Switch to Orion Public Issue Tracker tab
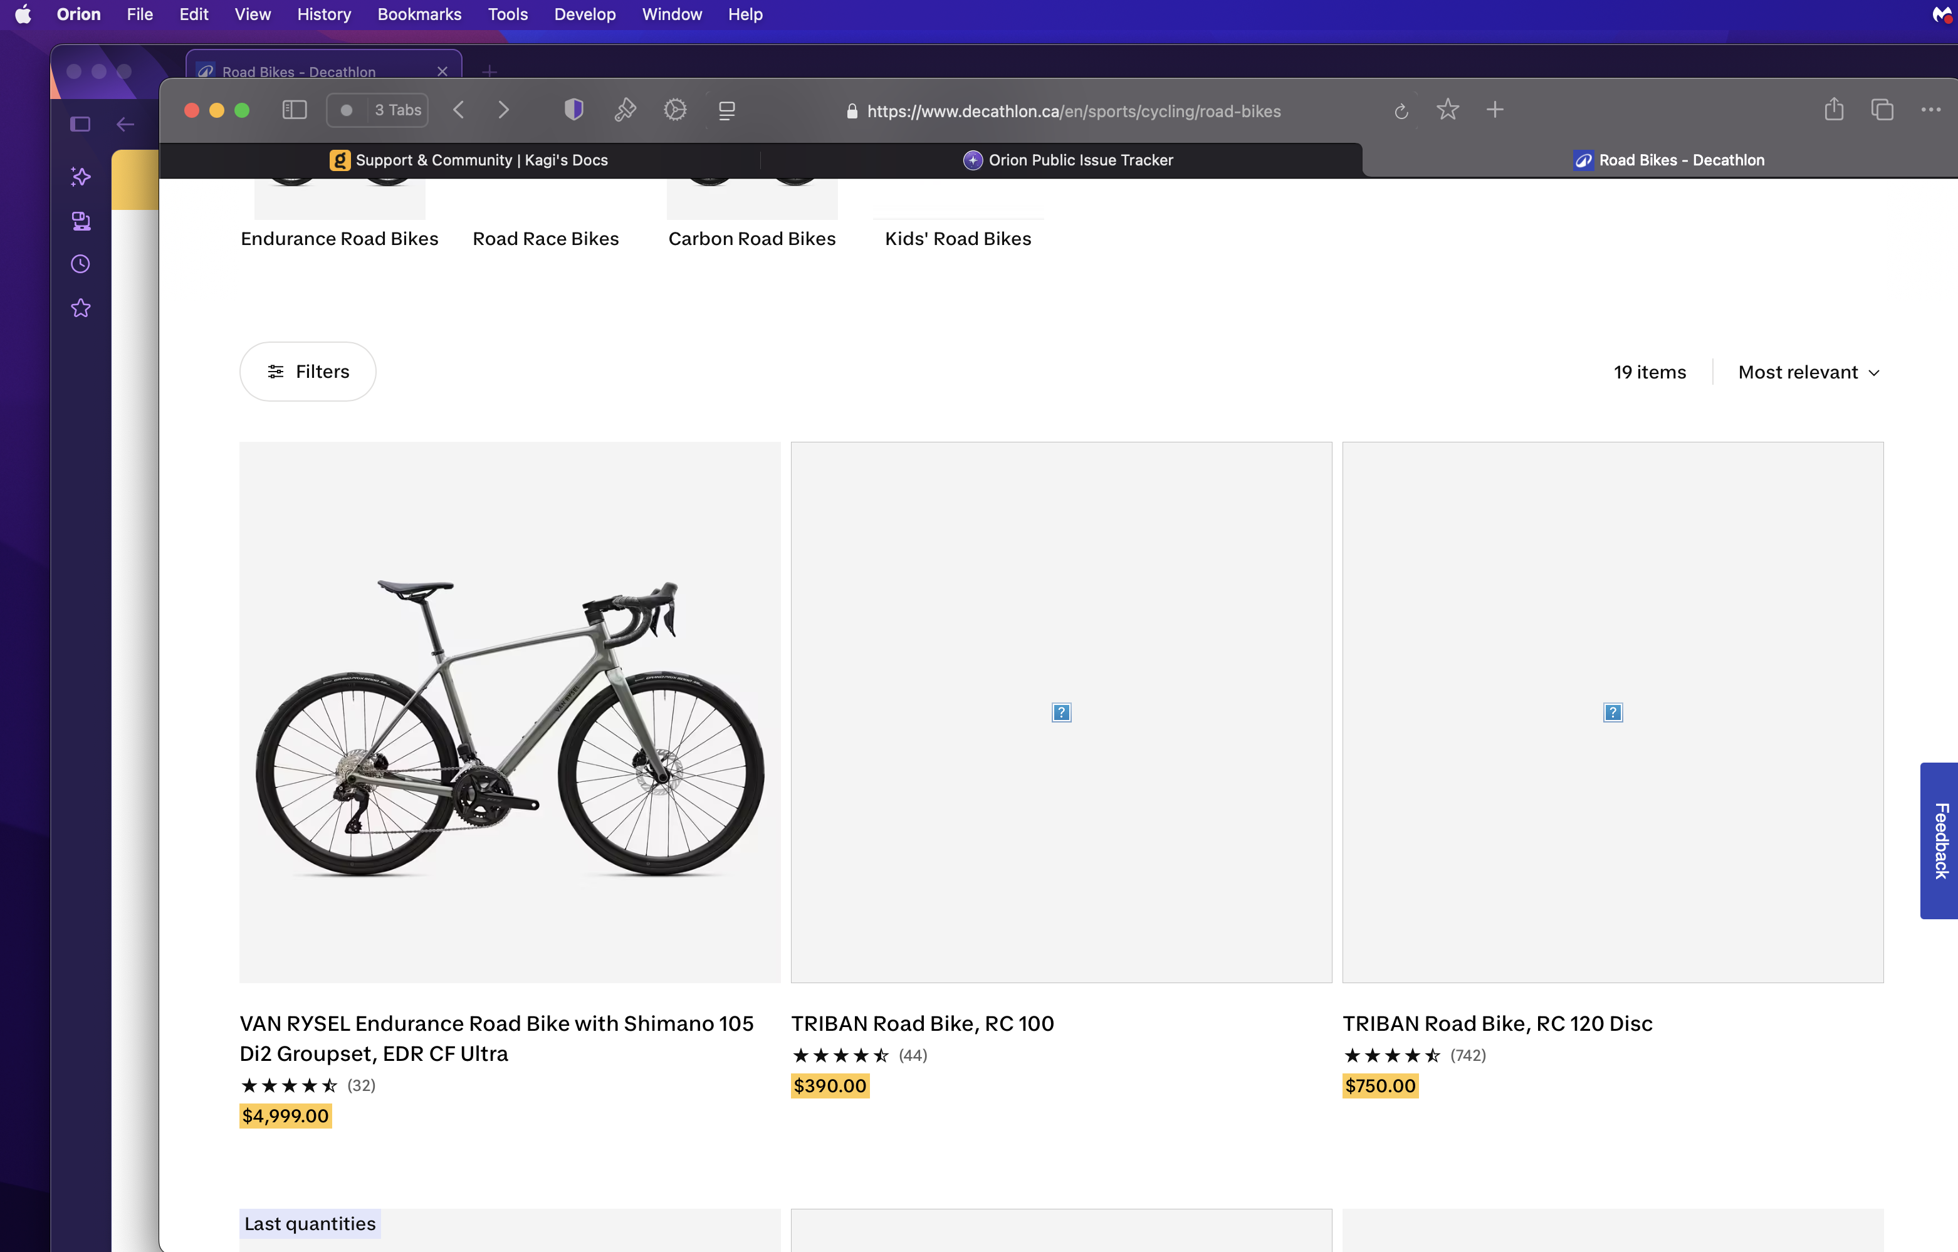This screenshot has width=1958, height=1252. click(1069, 160)
